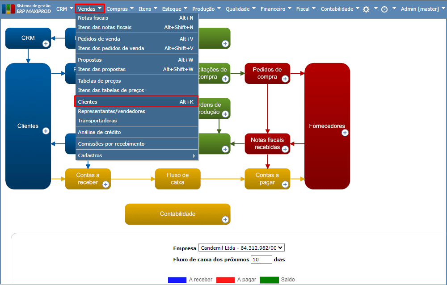
Task: Click plus icon on Ordens de produção block
Action: tap(225, 114)
